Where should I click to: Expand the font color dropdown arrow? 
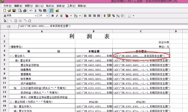tap(71, 16)
